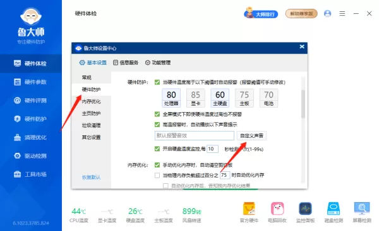The height and width of the screenshot is (231, 379).
Task: Select 其它设置 in the settings list
Action: (x=91, y=137)
